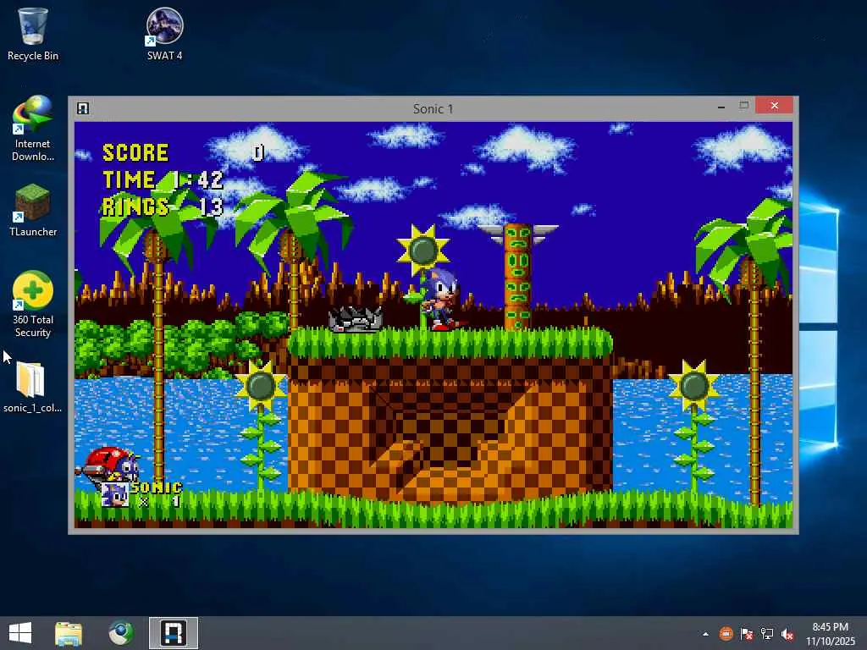Open Internet Download Manager shortcut
Screen dimensions: 867x650
(33, 129)
